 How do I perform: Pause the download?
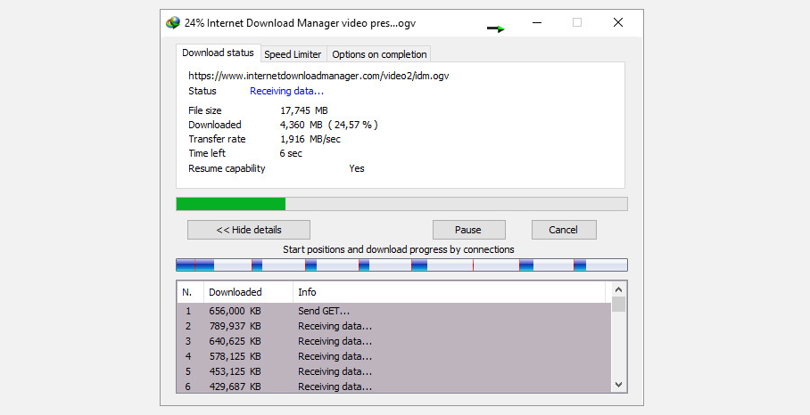coord(468,230)
